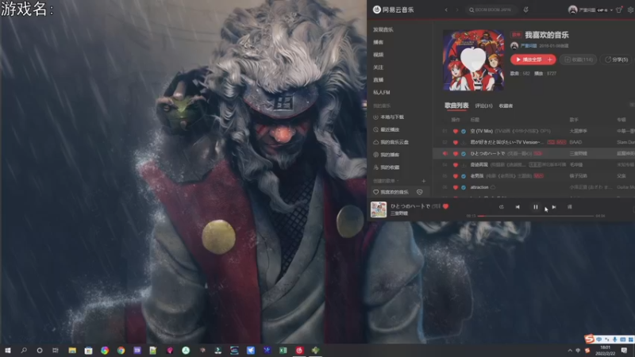The width and height of the screenshot is (635, 357).
Task: Click the playlist cover art
Action: click(x=473, y=60)
